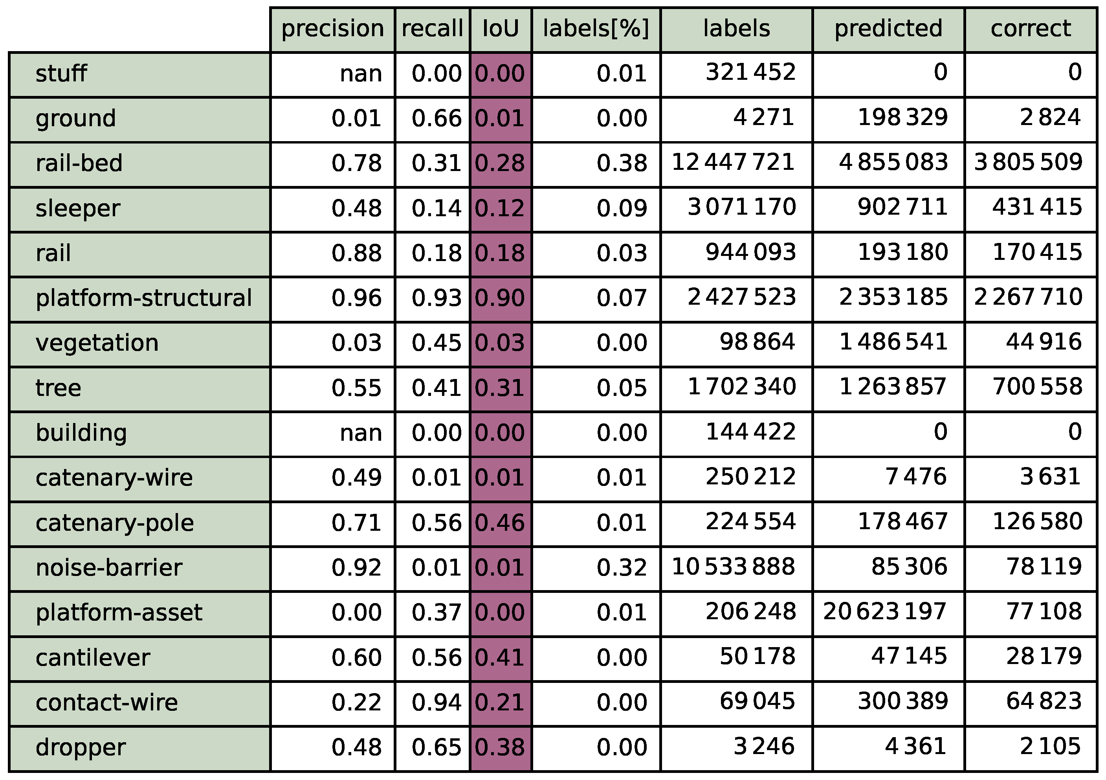Select the labels count 12 447 721
The image size is (1106, 780).
coord(733,162)
